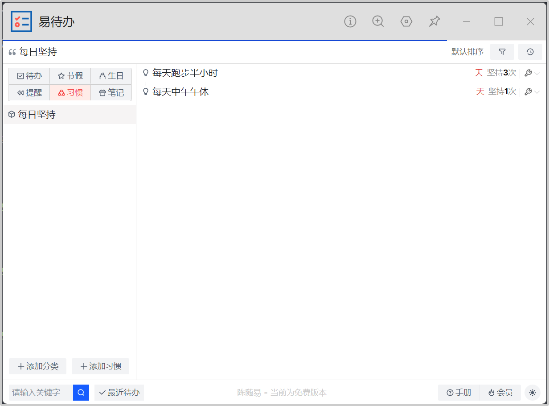
Task: Click the keyword search input field
Action: pos(41,393)
